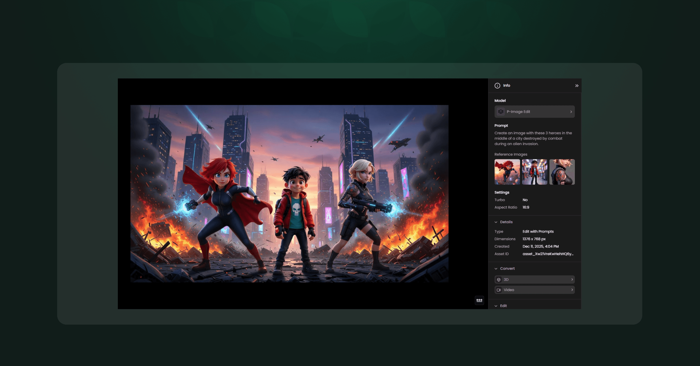
Task: Click the Video camera icon
Action: click(499, 290)
